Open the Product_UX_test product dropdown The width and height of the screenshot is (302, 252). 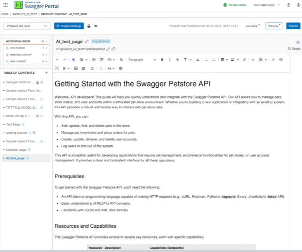27,26
